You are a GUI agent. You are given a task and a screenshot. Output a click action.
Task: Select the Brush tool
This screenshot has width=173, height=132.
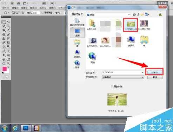(x=8, y=34)
